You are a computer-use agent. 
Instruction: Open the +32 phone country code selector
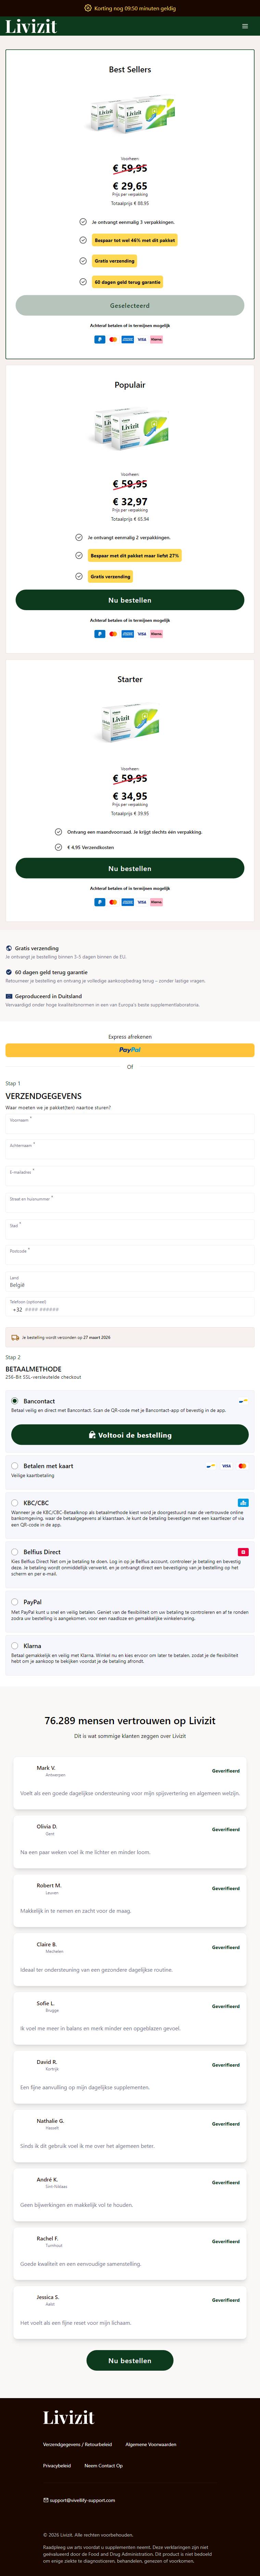[17, 1309]
